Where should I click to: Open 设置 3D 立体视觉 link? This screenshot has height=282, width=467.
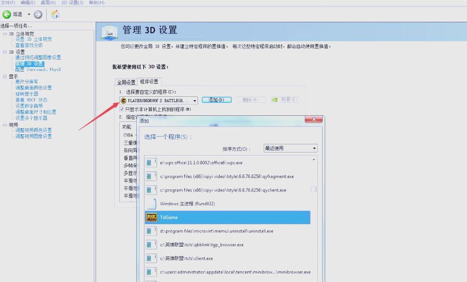click(34, 39)
